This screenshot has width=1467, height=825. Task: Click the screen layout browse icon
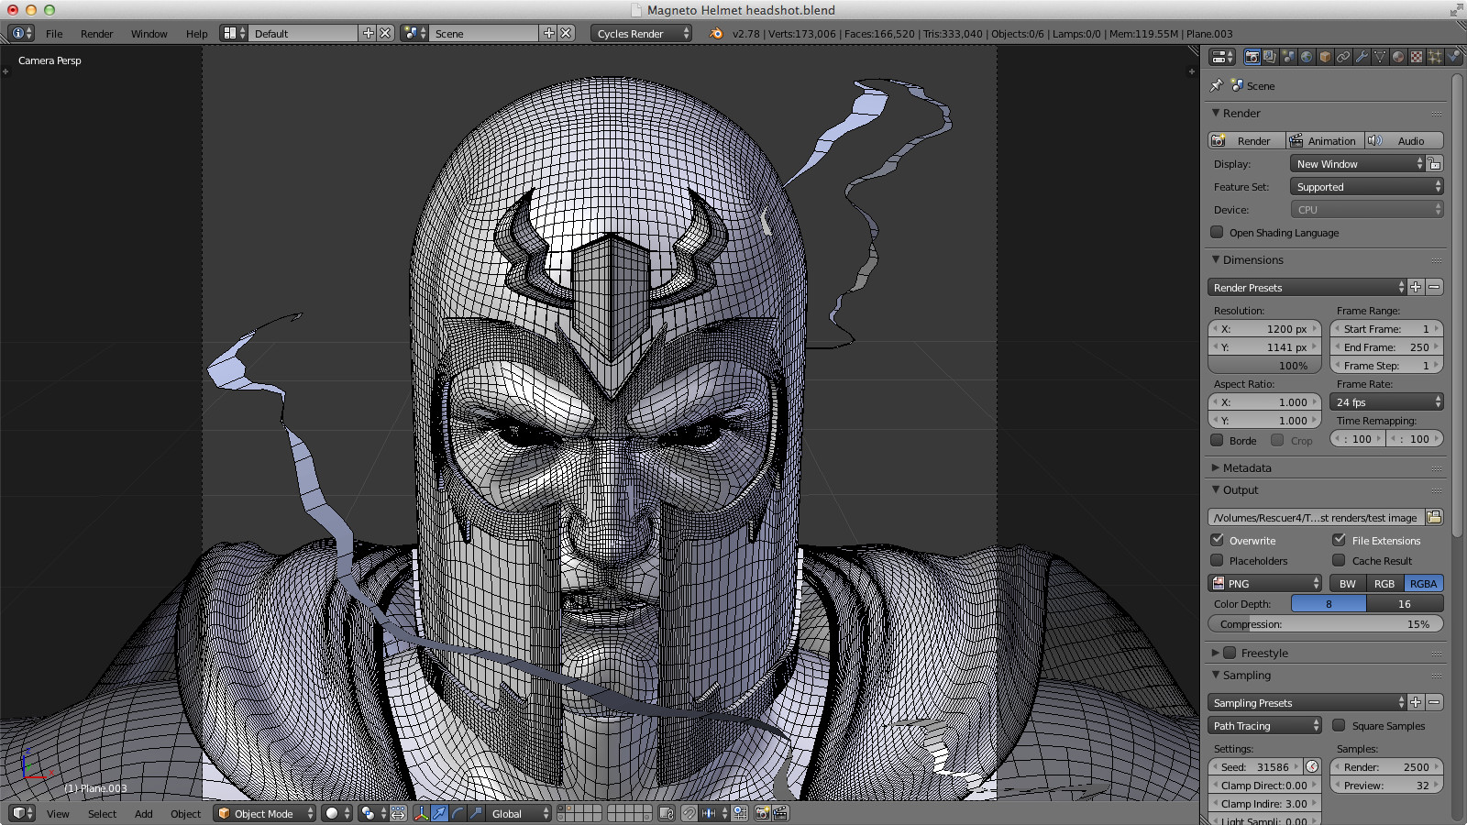click(x=234, y=33)
